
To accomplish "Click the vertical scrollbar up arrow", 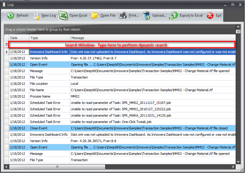I will point(238,27).
